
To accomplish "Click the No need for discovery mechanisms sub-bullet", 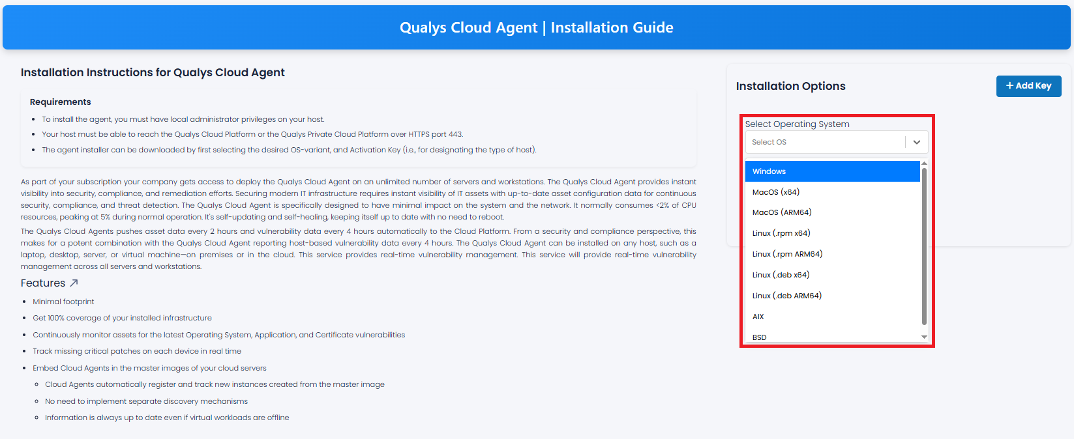I will (x=146, y=401).
